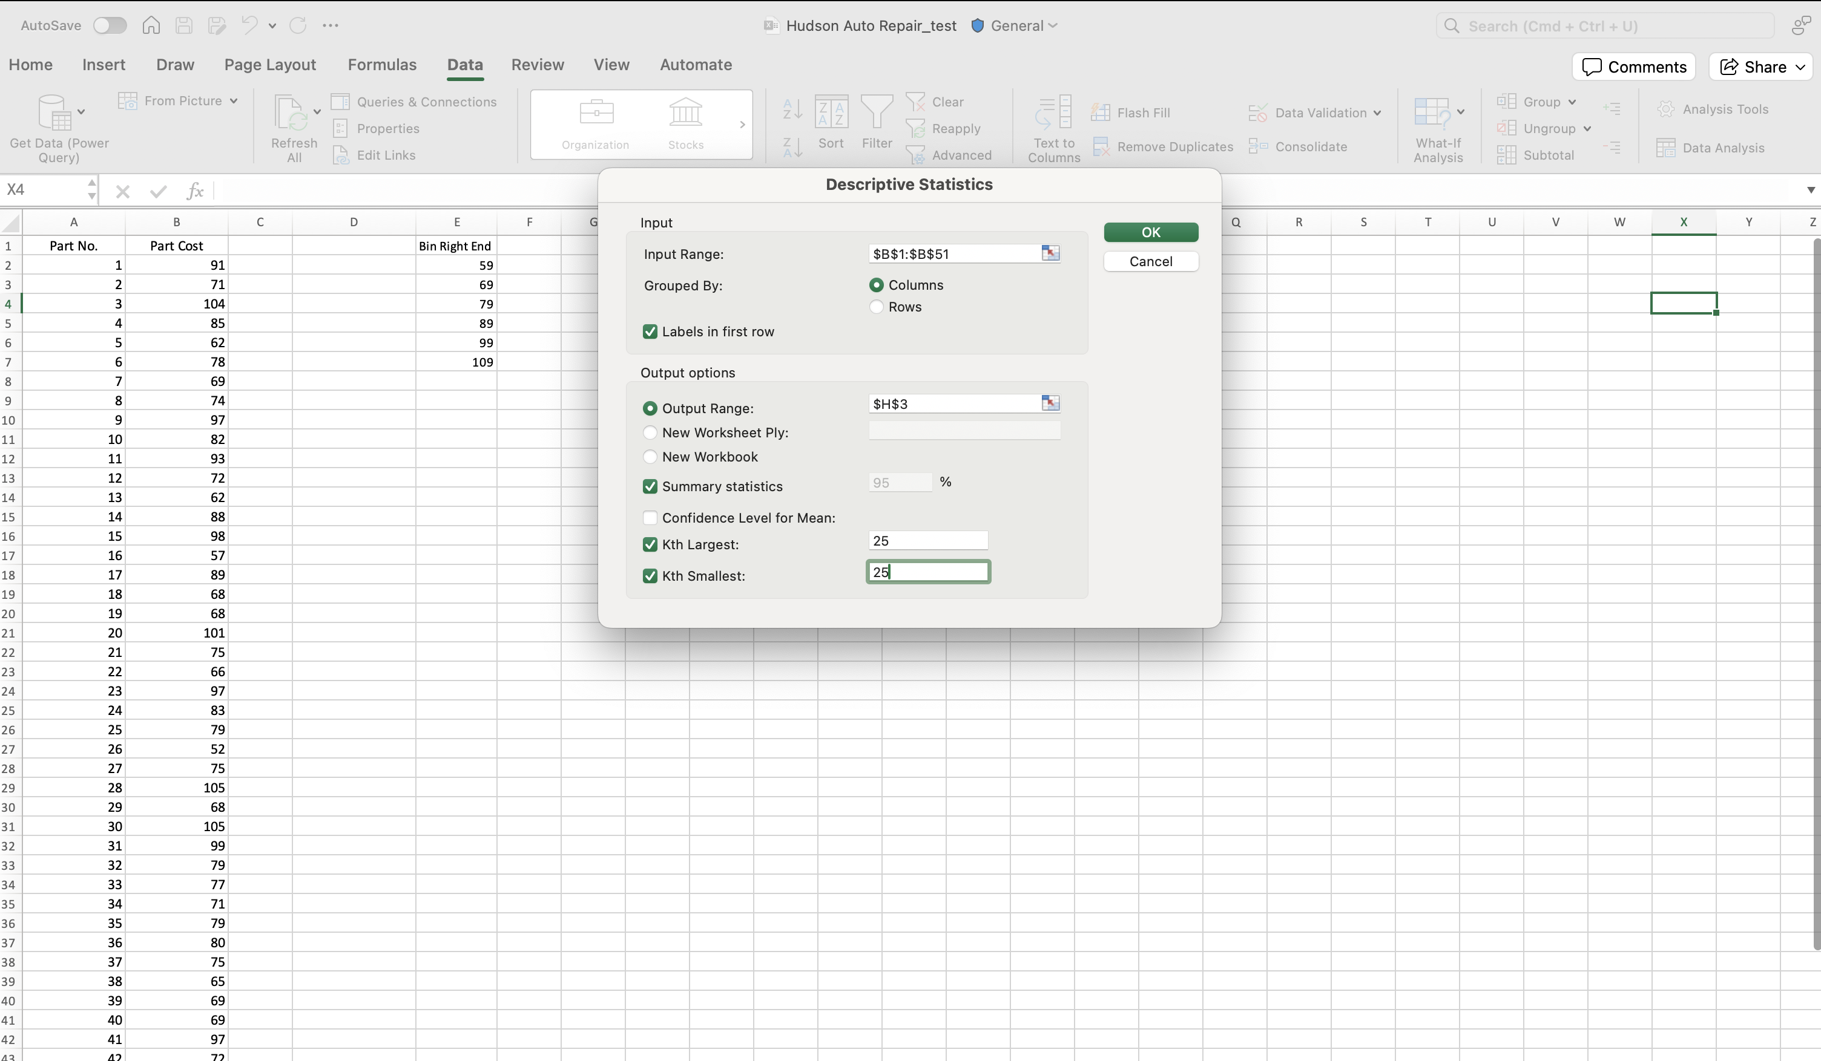The height and width of the screenshot is (1061, 1821).
Task: Switch to the Automate tab
Action: [x=696, y=64]
